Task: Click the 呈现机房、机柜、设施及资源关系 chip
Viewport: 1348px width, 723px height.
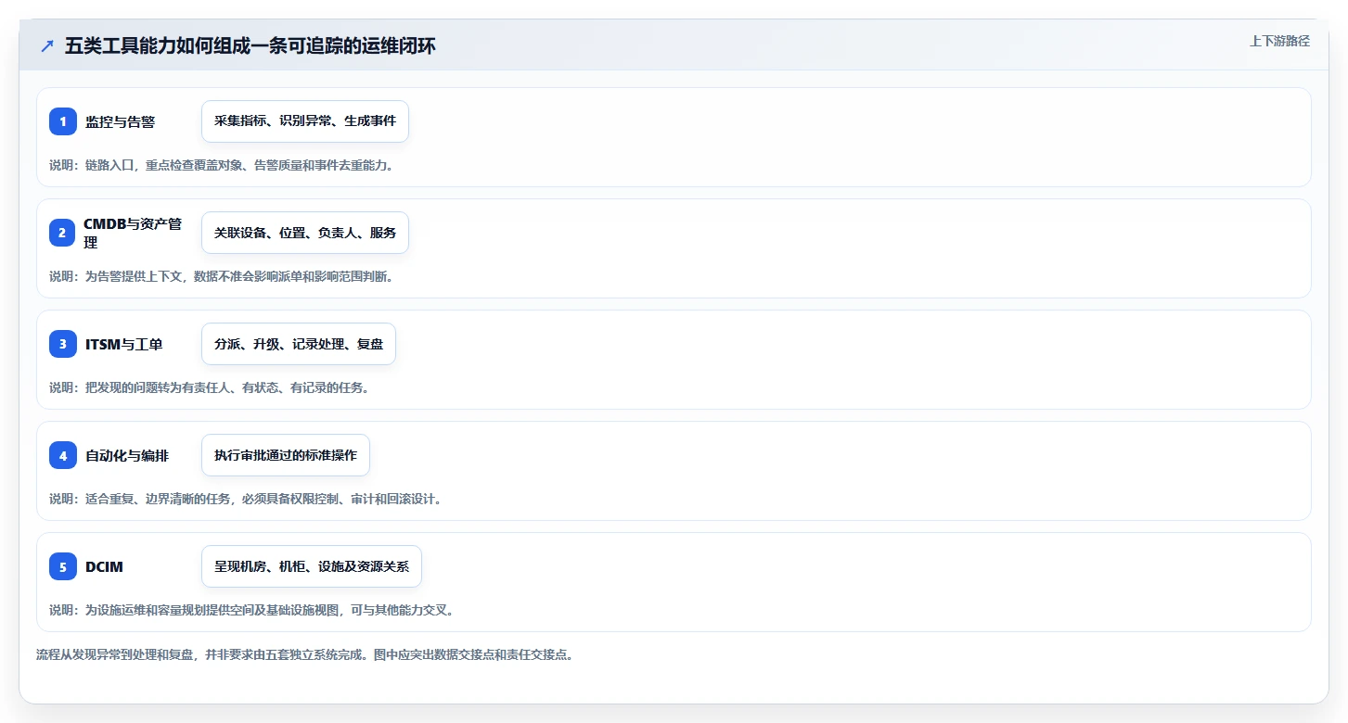Action: pyautogui.click(x=312, y=566)
